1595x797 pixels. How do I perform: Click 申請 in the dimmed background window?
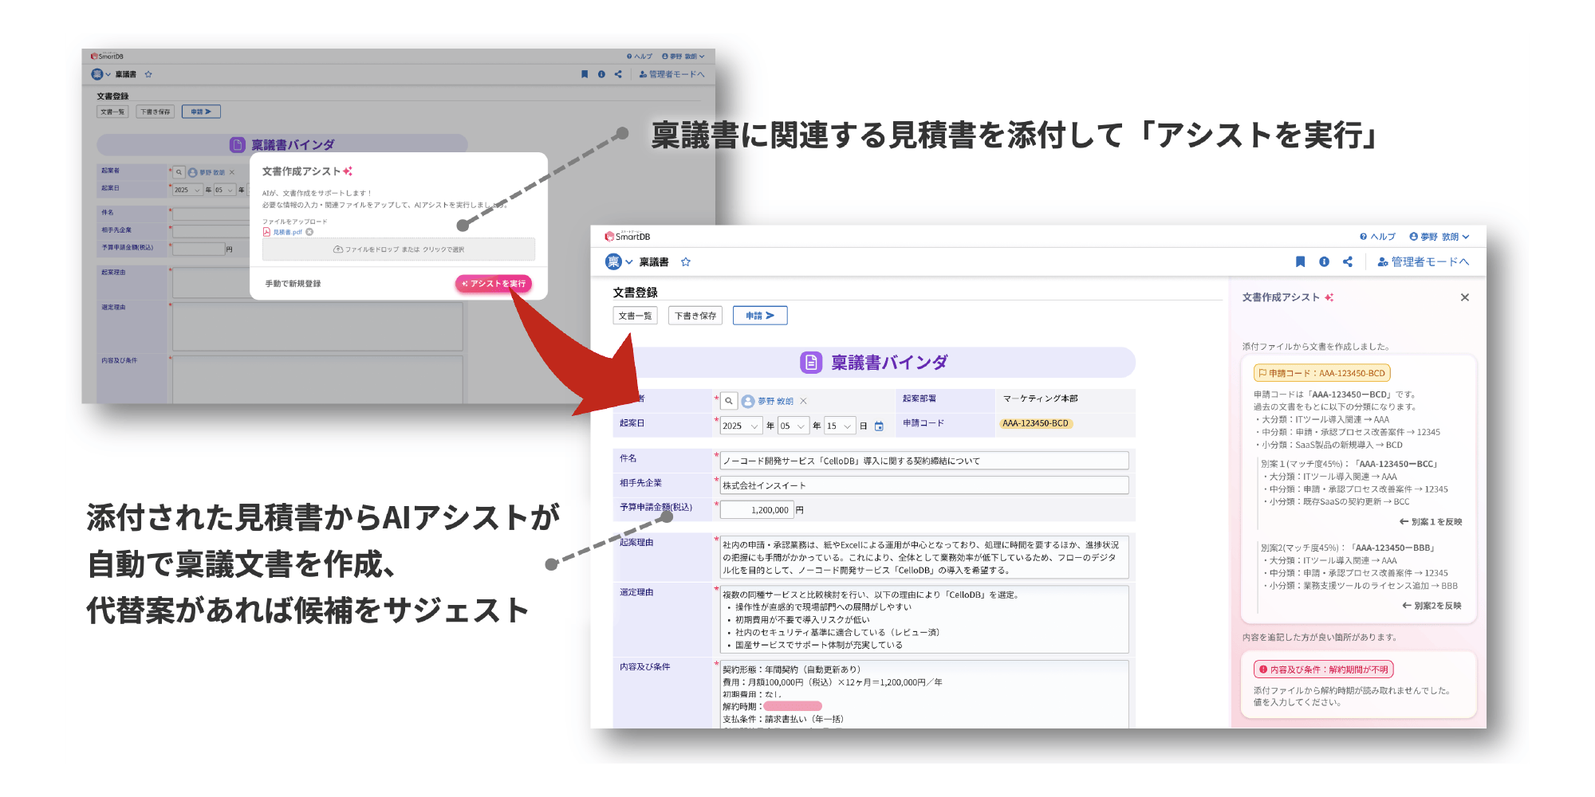click(x=201, y=112)
